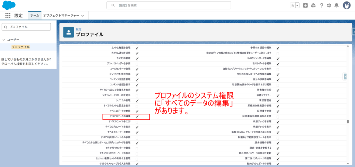Open the setup gear menu

pyautogui.click(x=329, y=6)
